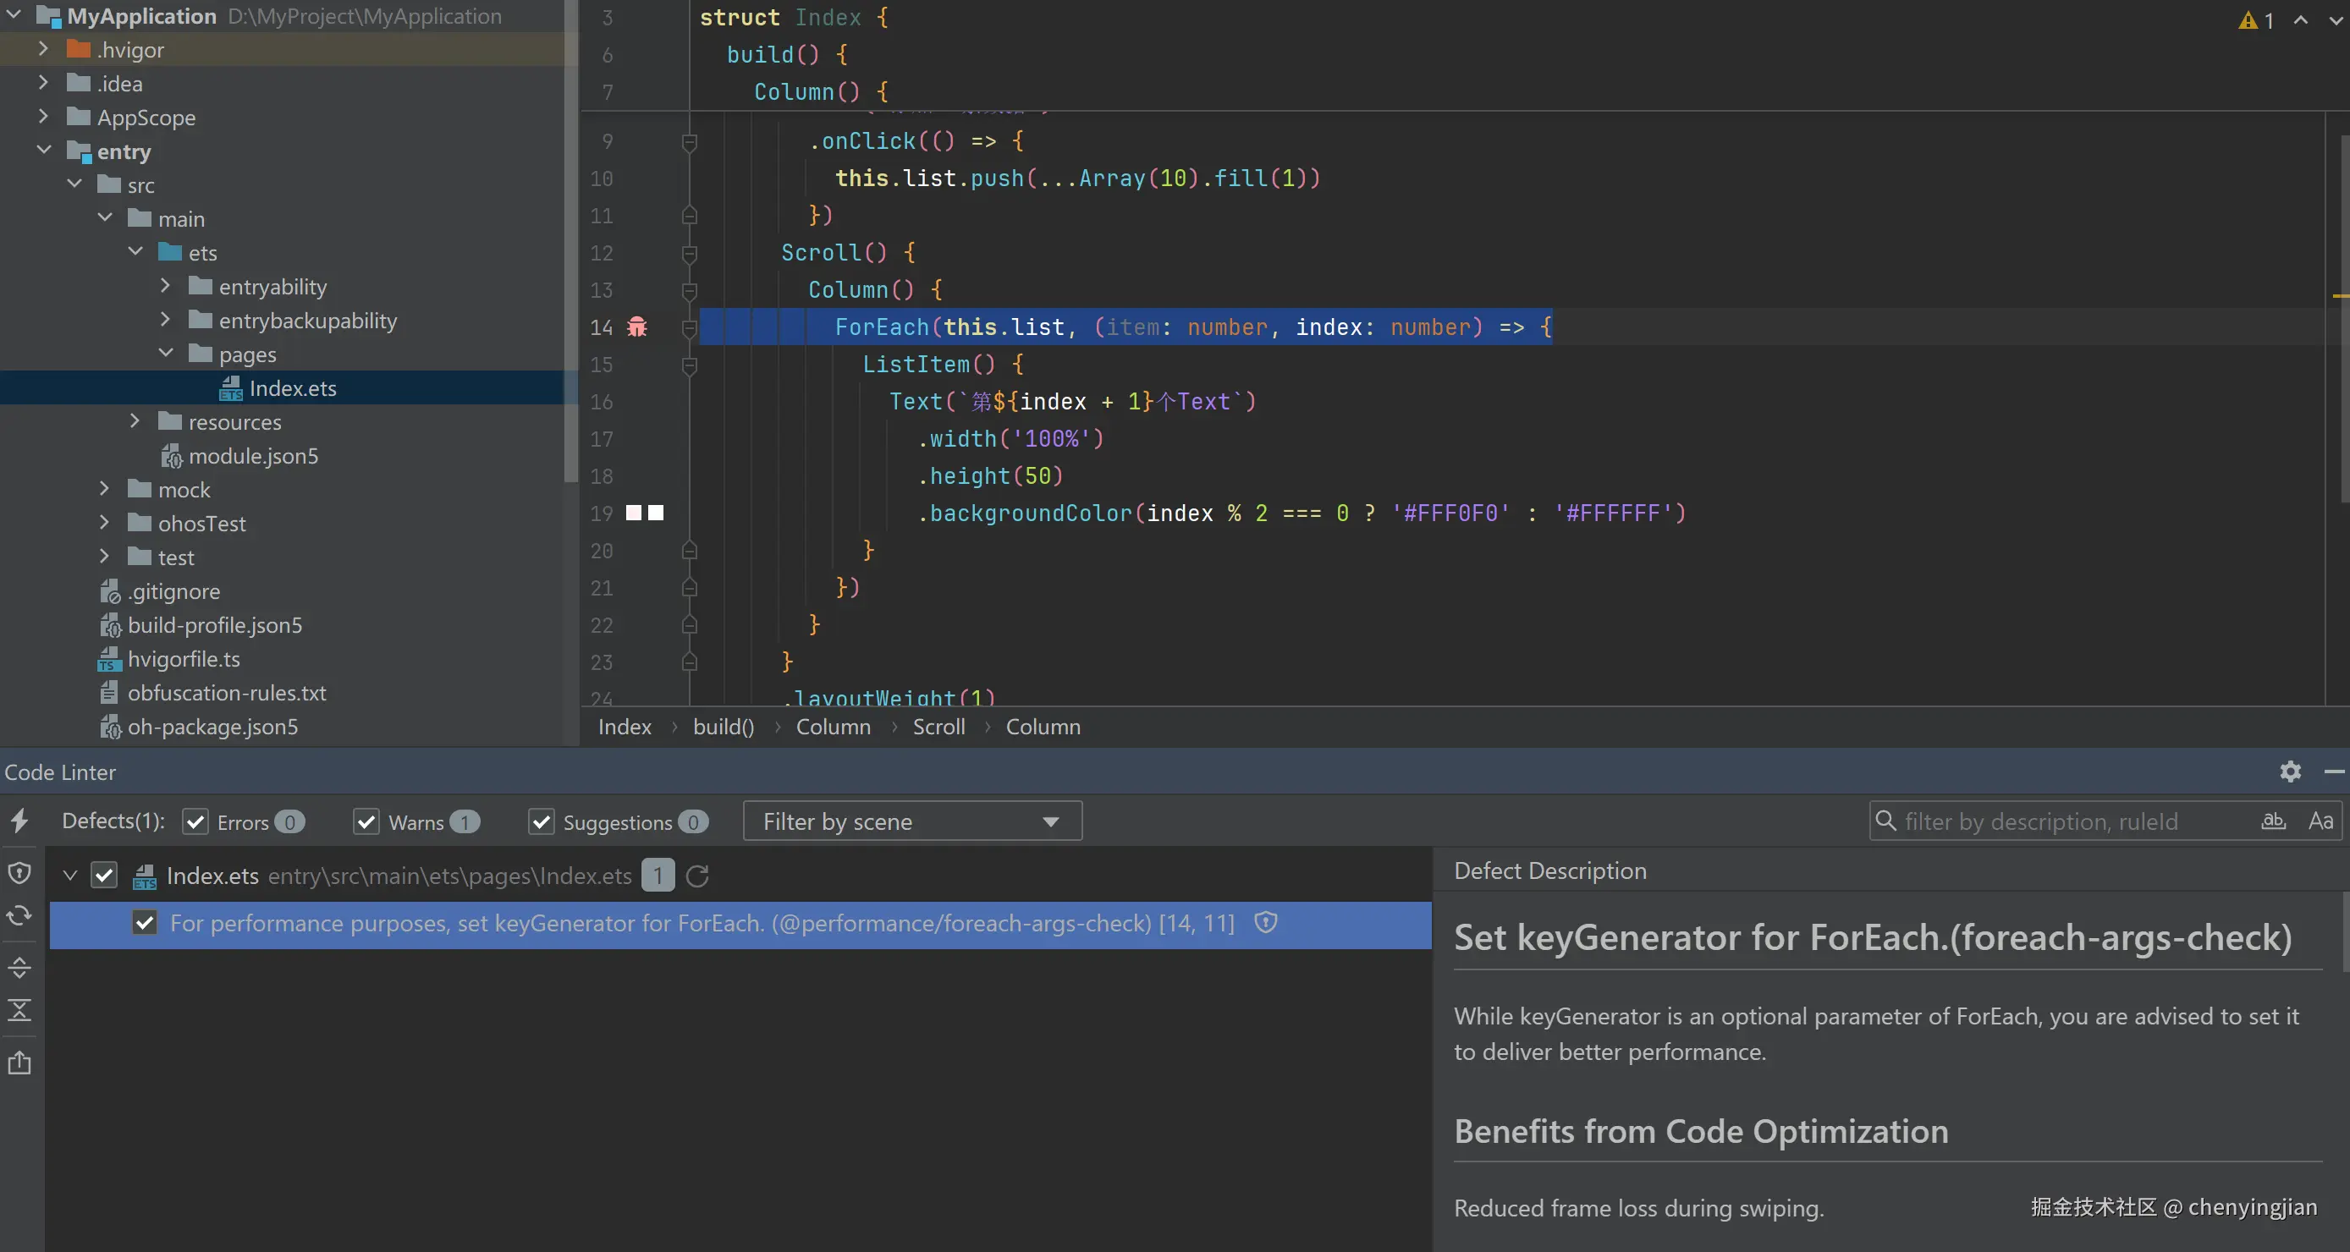The height and width of the screenshot is (1252, 2350).
Task: Click the #FFF0F0 color swatch in gutter
Action: tap(633, 513)
